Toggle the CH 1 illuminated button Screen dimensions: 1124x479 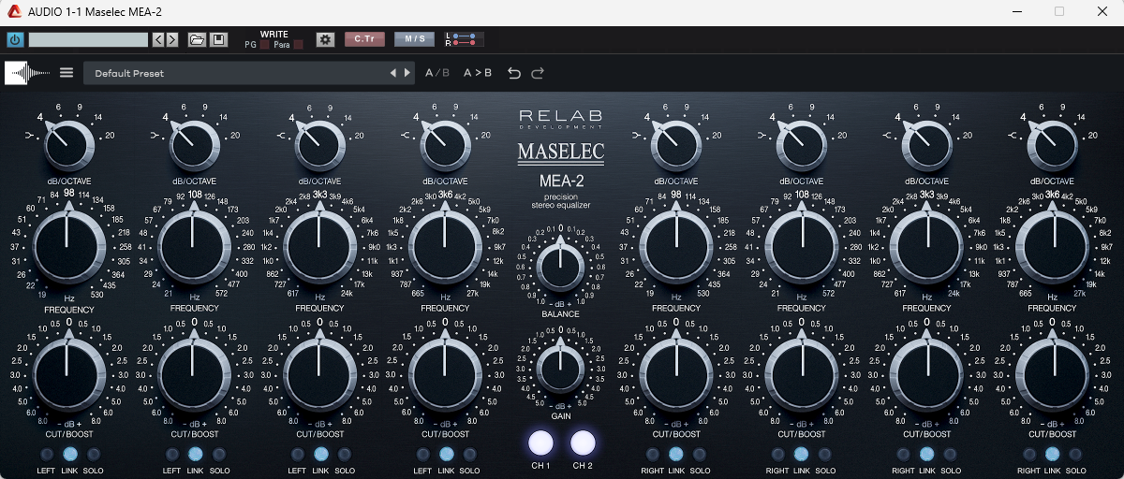pyautogui.click(x=541, y=443)
